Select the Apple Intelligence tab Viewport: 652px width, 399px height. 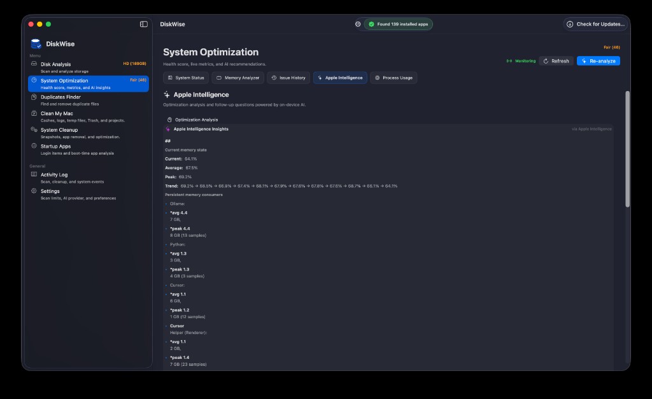[340, 78]
